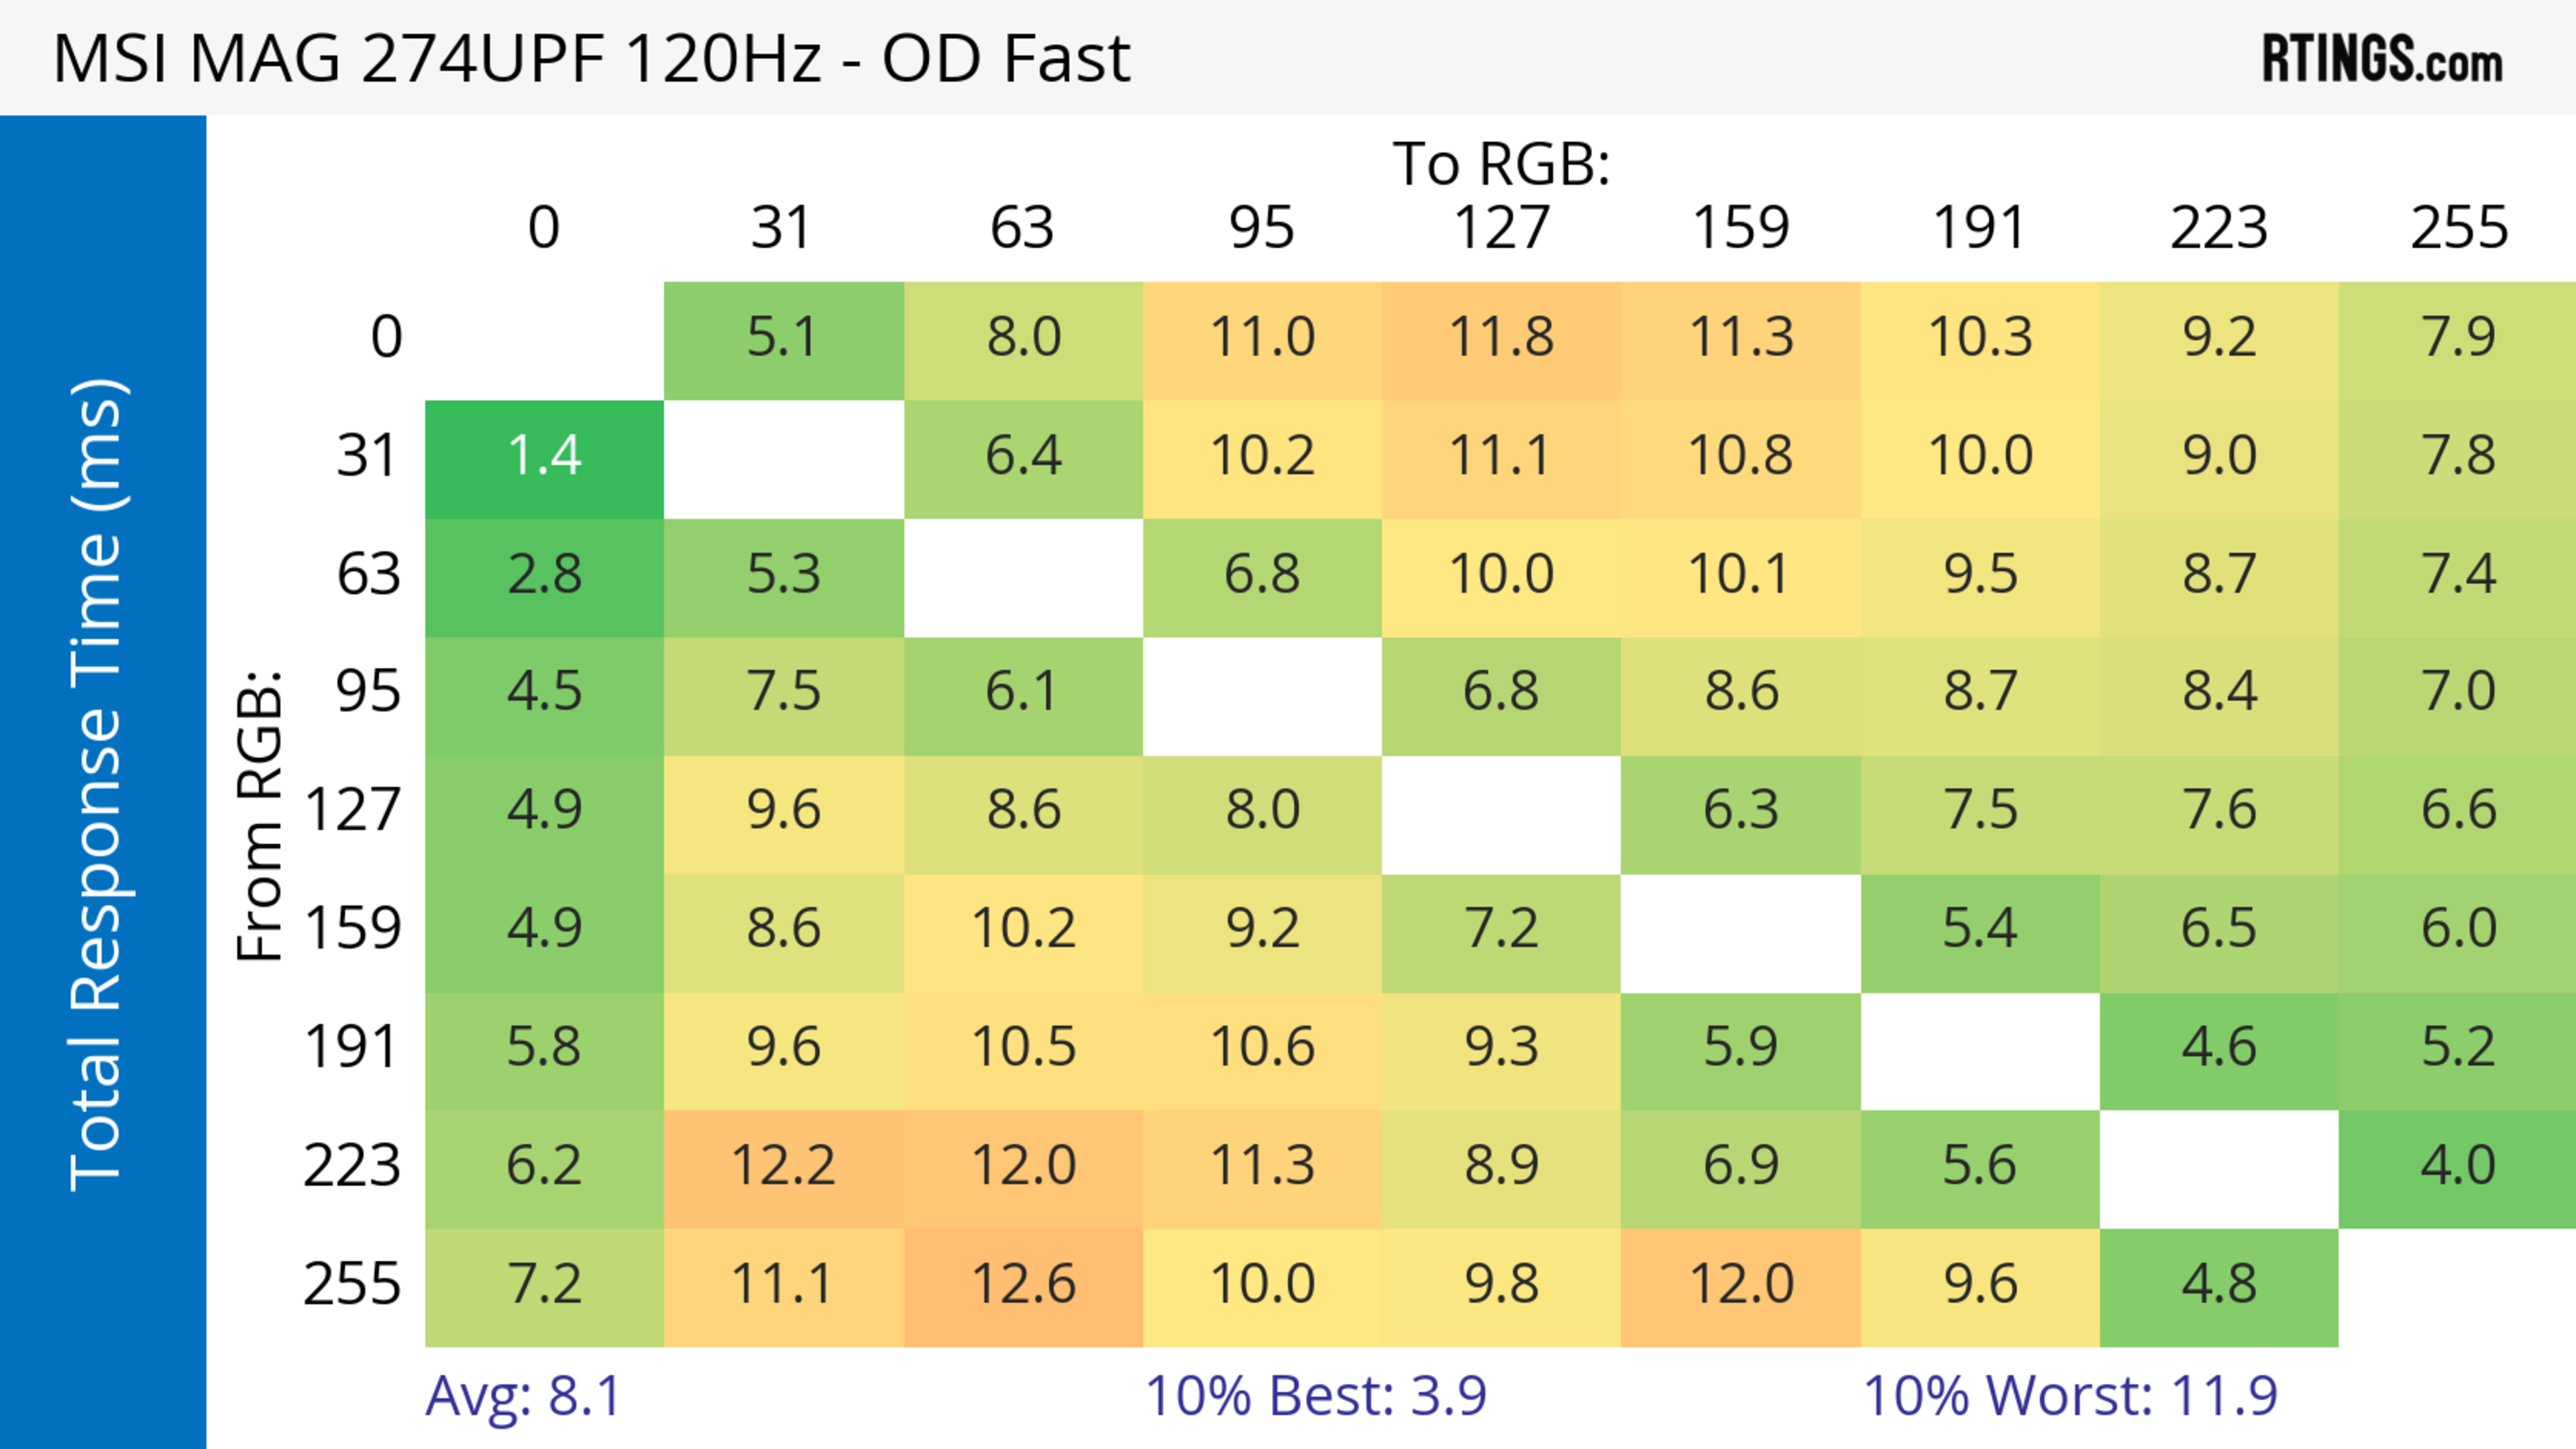Click the 255 column header
This screenshot has height=1449, width=2576.
tap(2457, 228)
